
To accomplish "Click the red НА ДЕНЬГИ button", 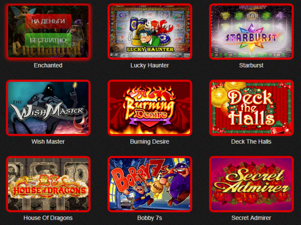I will (x=48, y=21).
